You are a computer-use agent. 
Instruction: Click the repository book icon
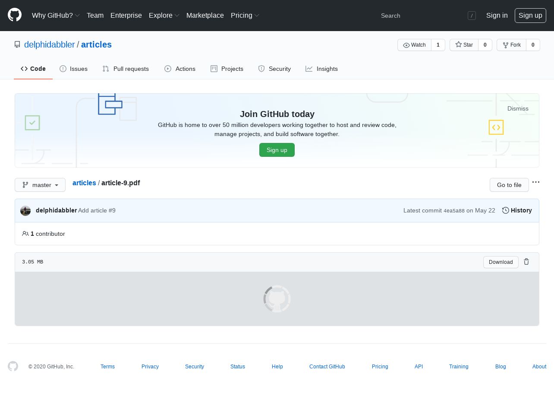[x=17, y=44]
